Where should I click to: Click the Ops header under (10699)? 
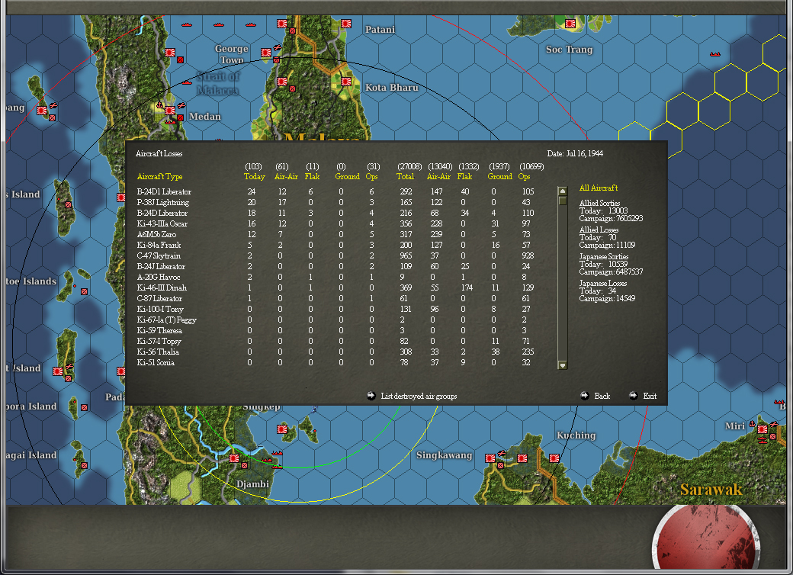point(524,176)
